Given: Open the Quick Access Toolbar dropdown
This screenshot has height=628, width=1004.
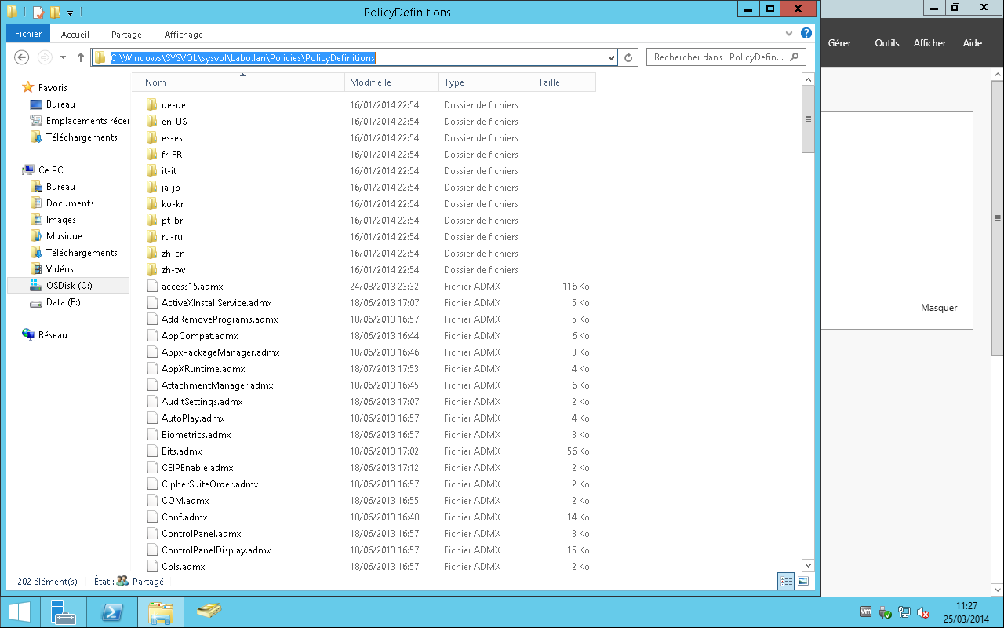Looking at the screenshot, I should tap(70, 13).
